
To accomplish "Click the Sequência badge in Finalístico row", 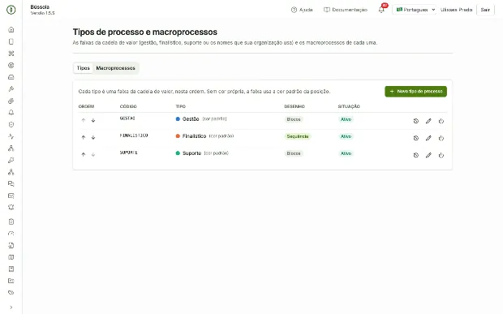I will pos(298,136).
